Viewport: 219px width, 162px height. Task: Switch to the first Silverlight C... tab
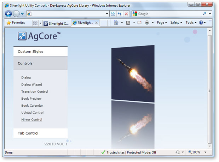coord(56,23)
